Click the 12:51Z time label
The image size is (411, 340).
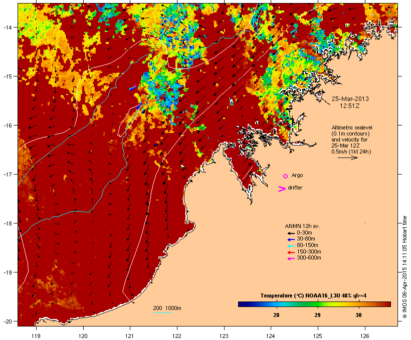(x=350, y=106)
